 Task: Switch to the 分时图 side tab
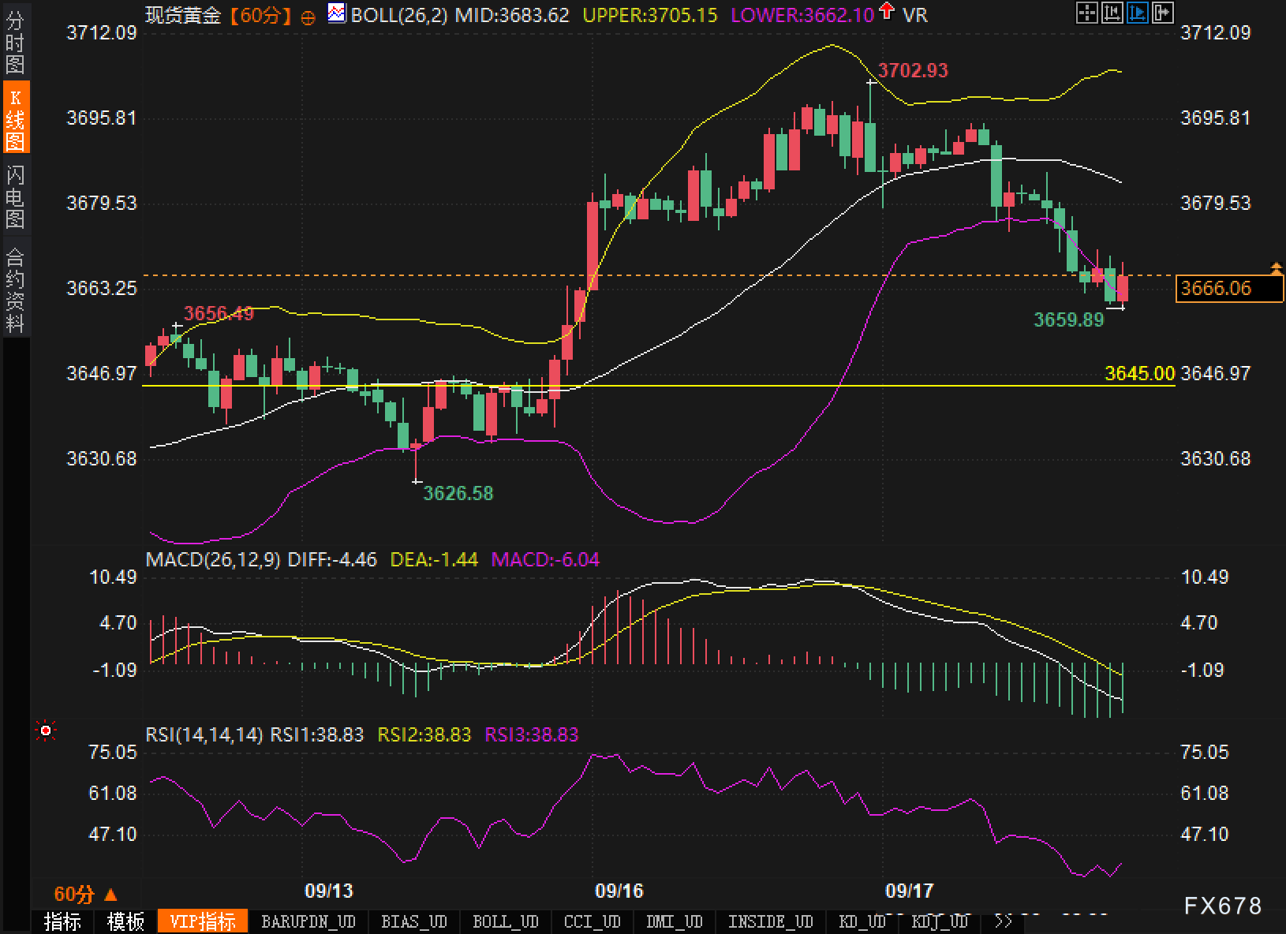pyautogui.click(x=15, y=42)
